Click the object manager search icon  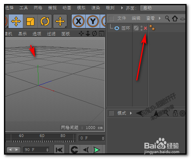[x=167, y=18]
